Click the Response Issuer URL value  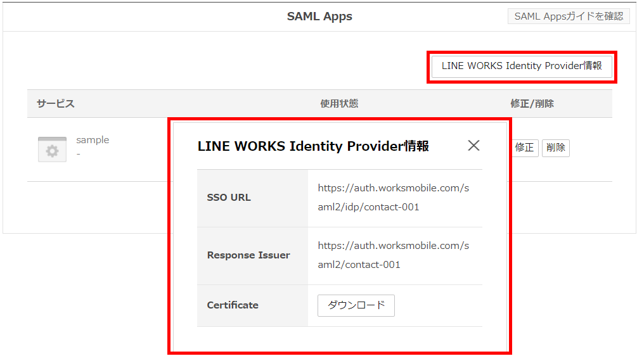tap(393, 255)
